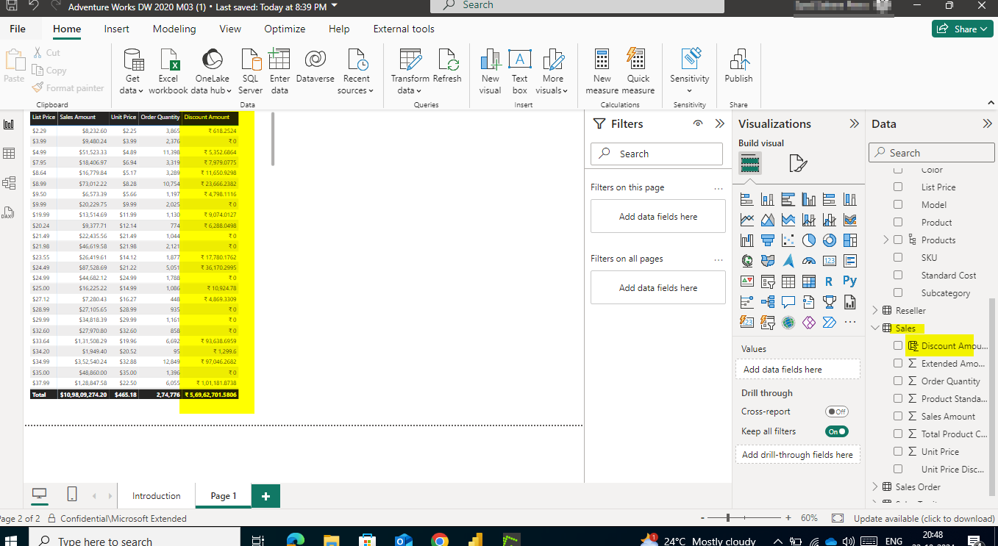Open Report view in left sidebar
Image resolution: width=998 pixels, height=546 pixels.
coord(9,125)
